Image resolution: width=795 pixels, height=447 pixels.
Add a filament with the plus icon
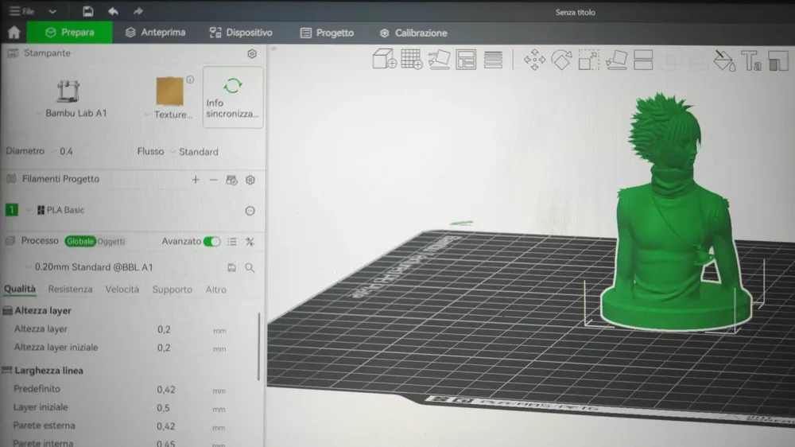click(196, 180)
